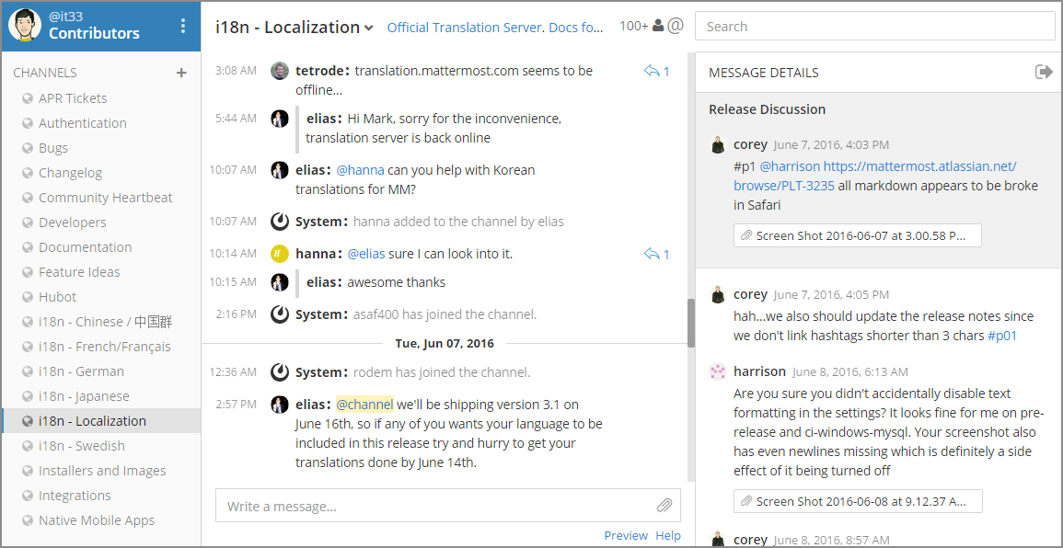Viewport: 1063px width, 548px height.
Task: Open the team menu three-dot icon
Action: point(182,26)
